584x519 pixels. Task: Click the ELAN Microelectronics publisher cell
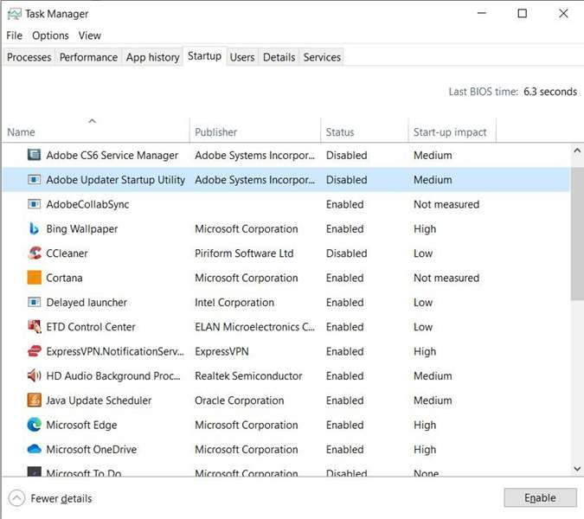point(254,327)
